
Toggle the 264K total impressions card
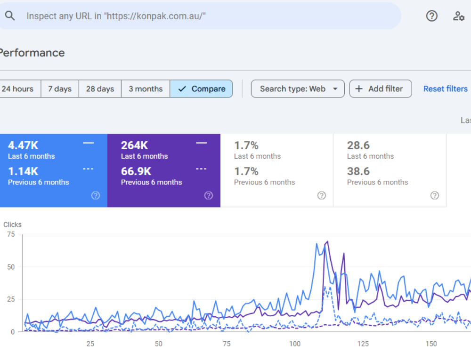click(164, 170)
